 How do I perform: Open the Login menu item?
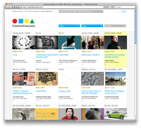[x=74, y=11]
